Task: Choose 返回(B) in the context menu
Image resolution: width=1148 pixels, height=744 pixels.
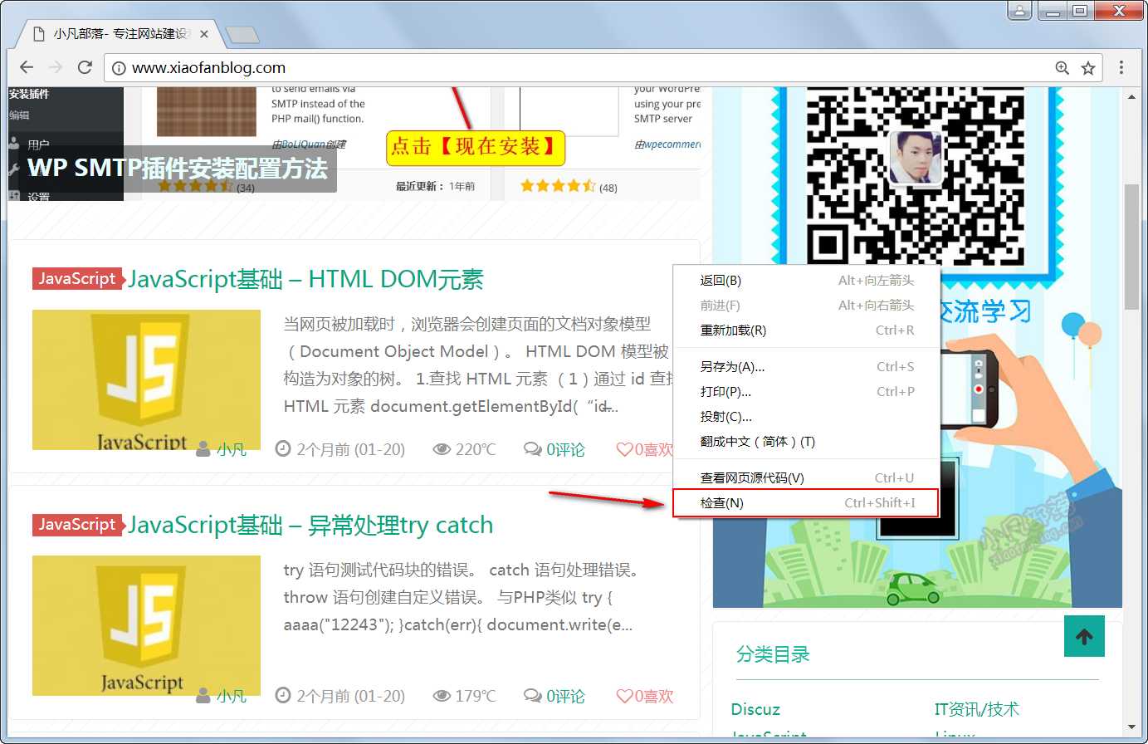Action: tap(806, 281)
